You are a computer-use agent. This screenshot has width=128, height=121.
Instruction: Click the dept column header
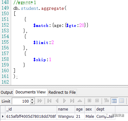click(105, 109)
